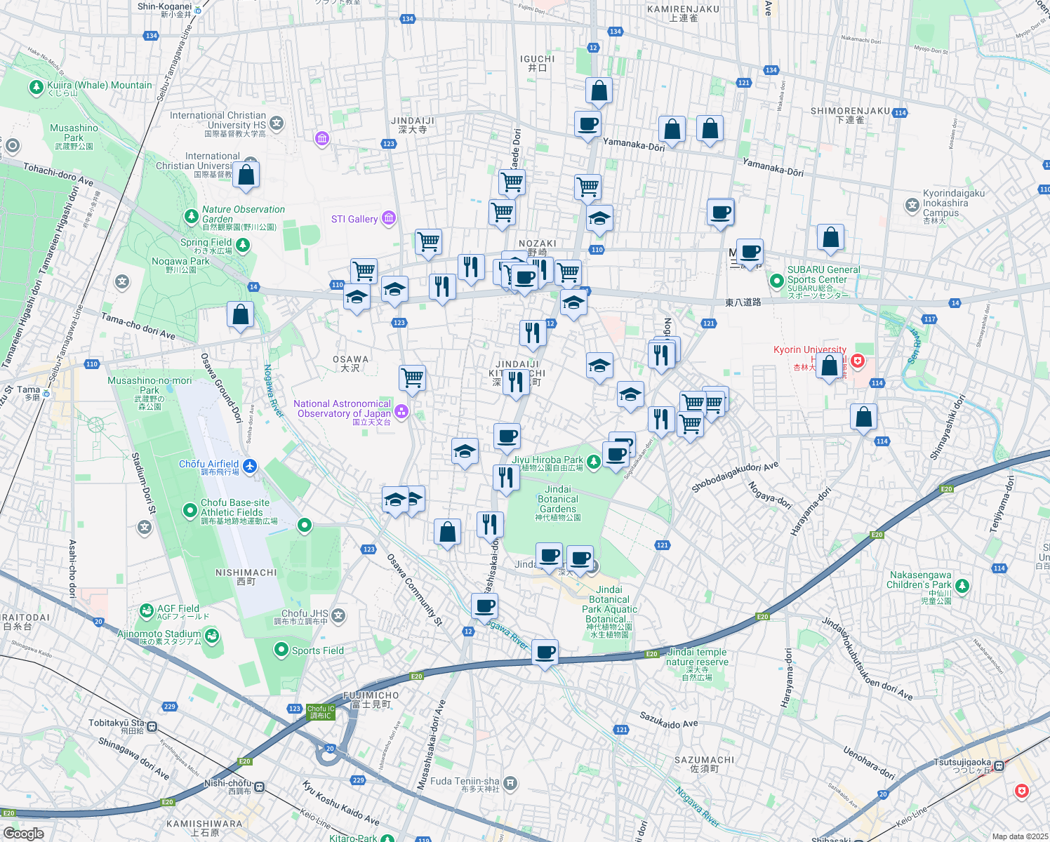Click the Nakasengawa Children's Park icon

962,585
